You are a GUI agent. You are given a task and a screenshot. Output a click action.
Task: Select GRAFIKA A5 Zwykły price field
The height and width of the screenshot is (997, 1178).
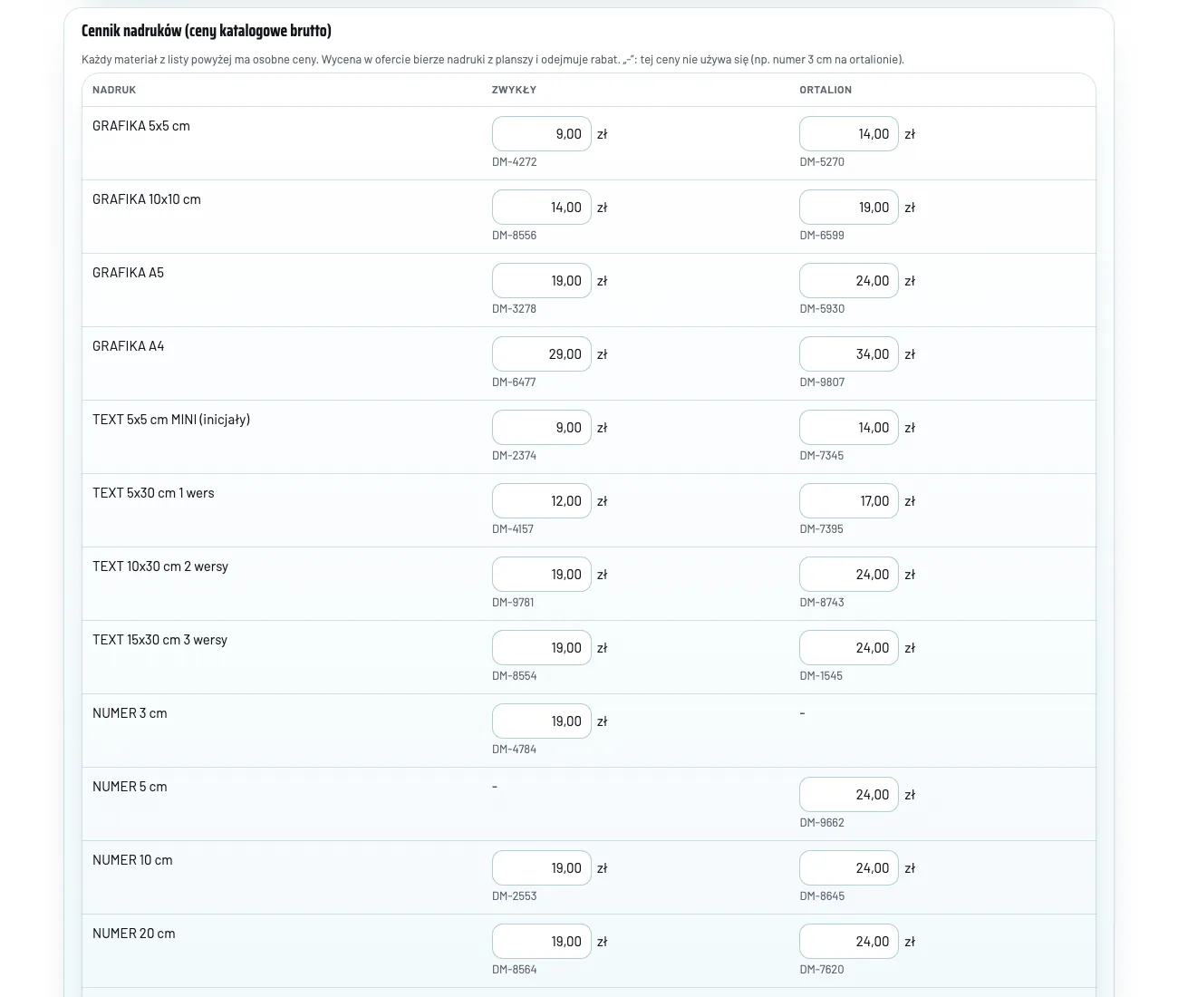542,281
